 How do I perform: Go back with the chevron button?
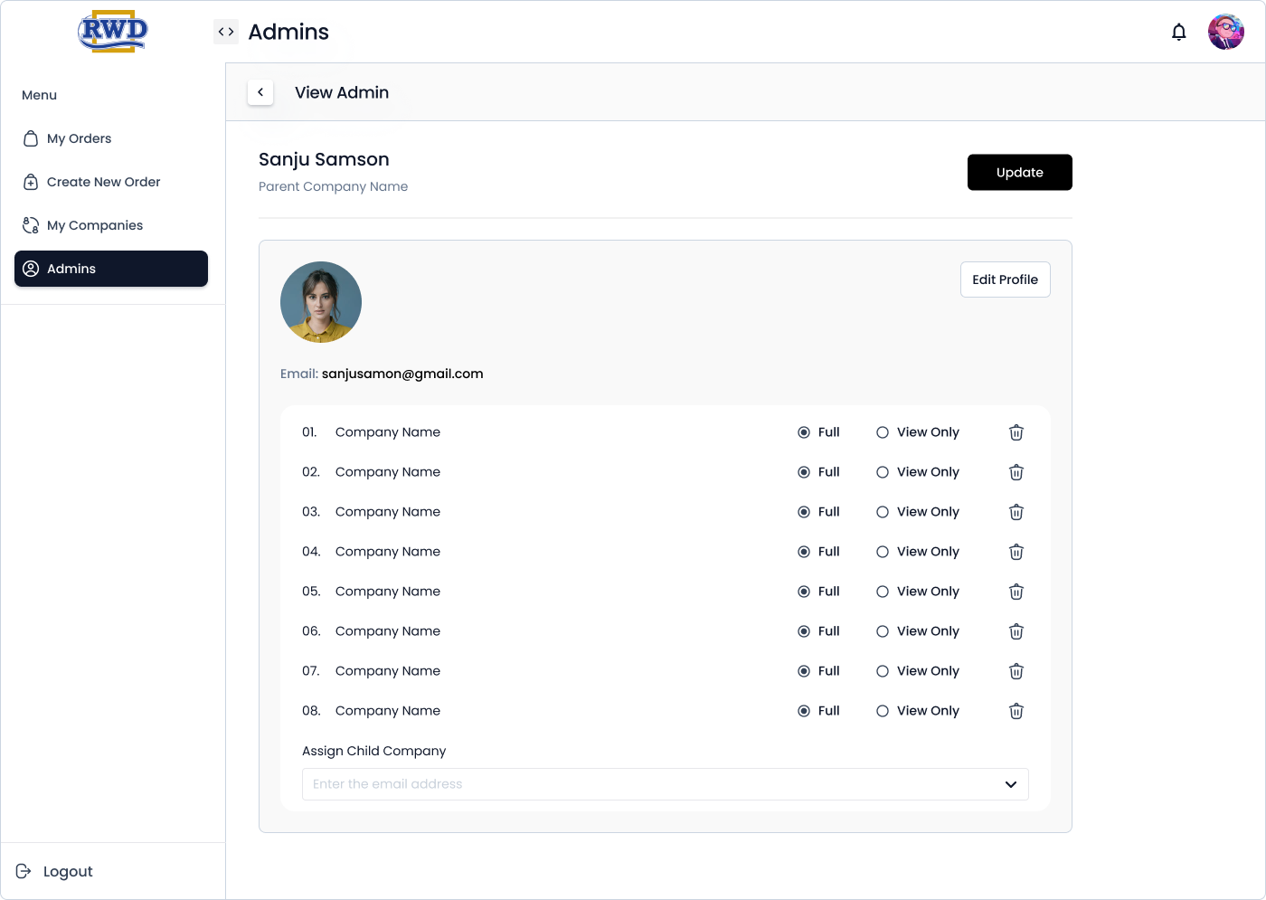pyautogui.click(x=260, y=92)
